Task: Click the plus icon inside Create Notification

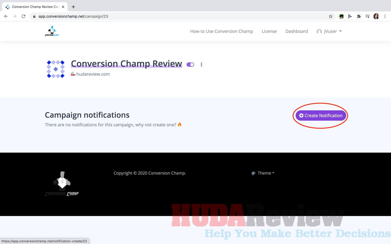Action: pyautogui.click(x=301, y=115)
